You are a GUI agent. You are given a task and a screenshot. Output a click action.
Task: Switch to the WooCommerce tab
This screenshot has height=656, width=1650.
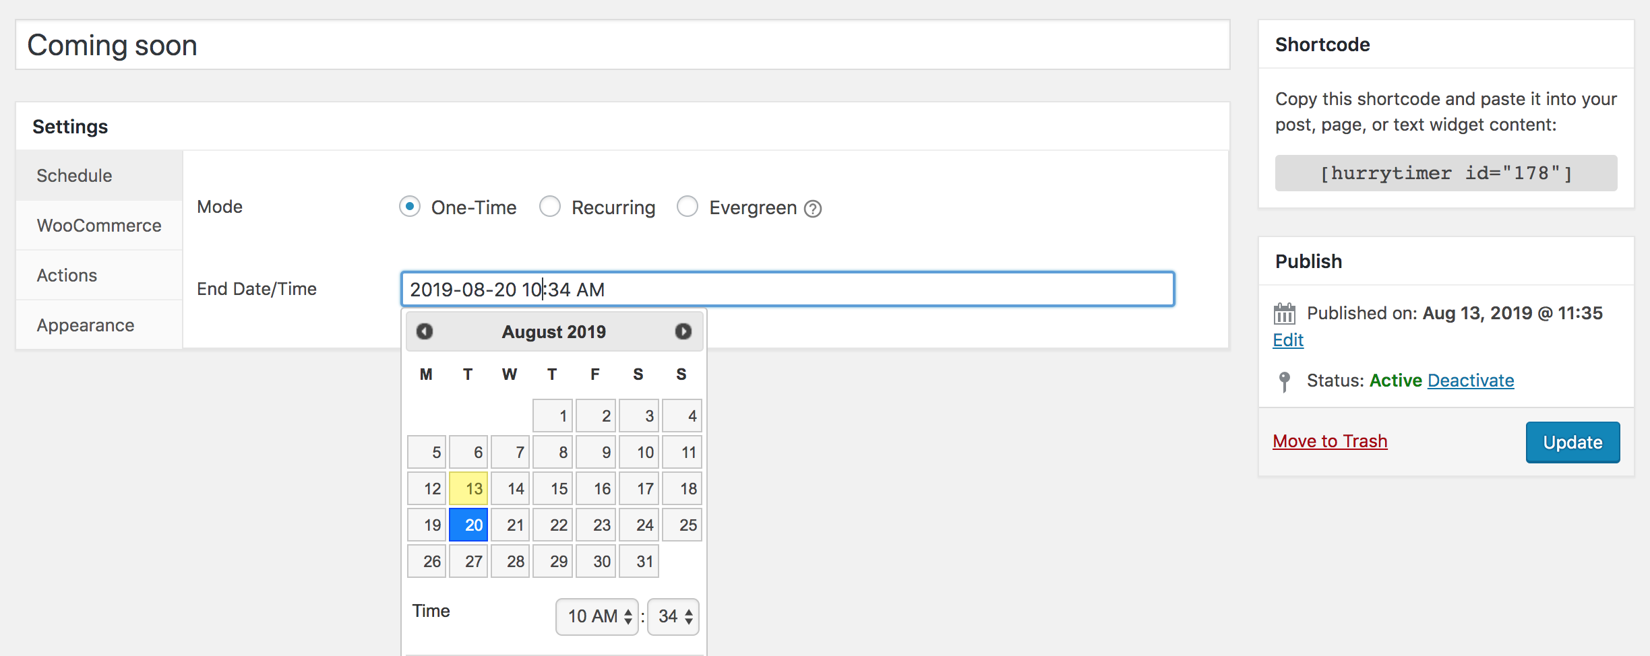pos(99,226)
